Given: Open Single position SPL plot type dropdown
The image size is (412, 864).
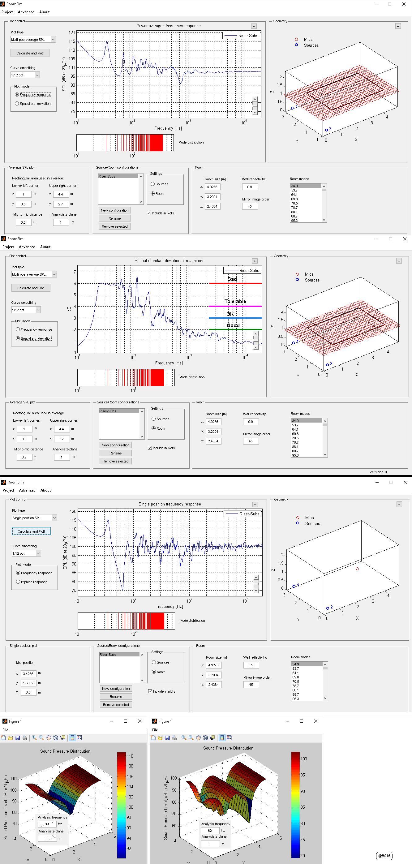Looking at the screenshot, I should [x=34, y=518].
